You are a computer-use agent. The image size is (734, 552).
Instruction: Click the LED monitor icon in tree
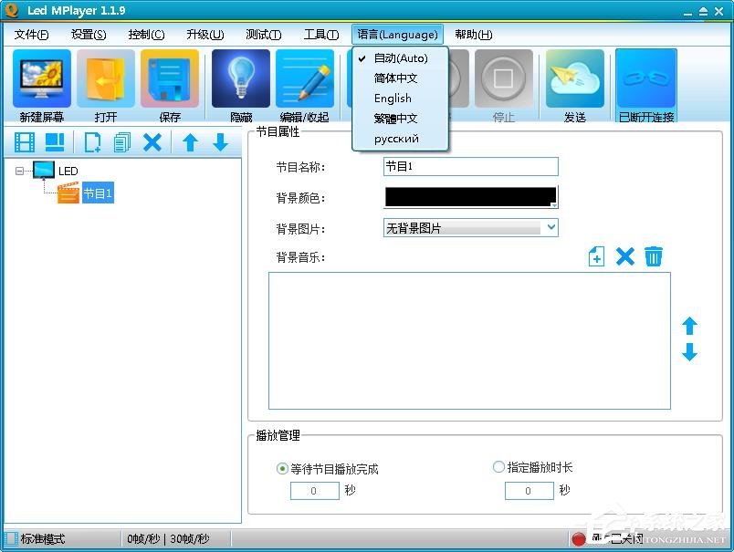point(44,171)
